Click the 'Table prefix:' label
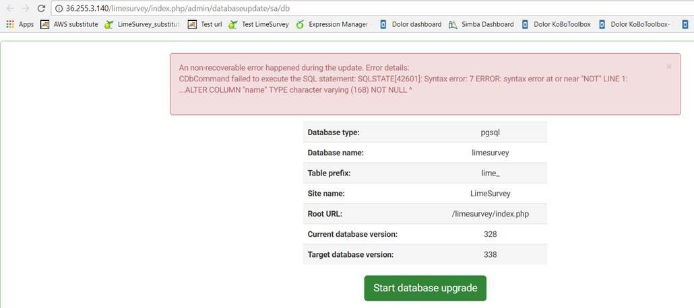 coord(329,174)
